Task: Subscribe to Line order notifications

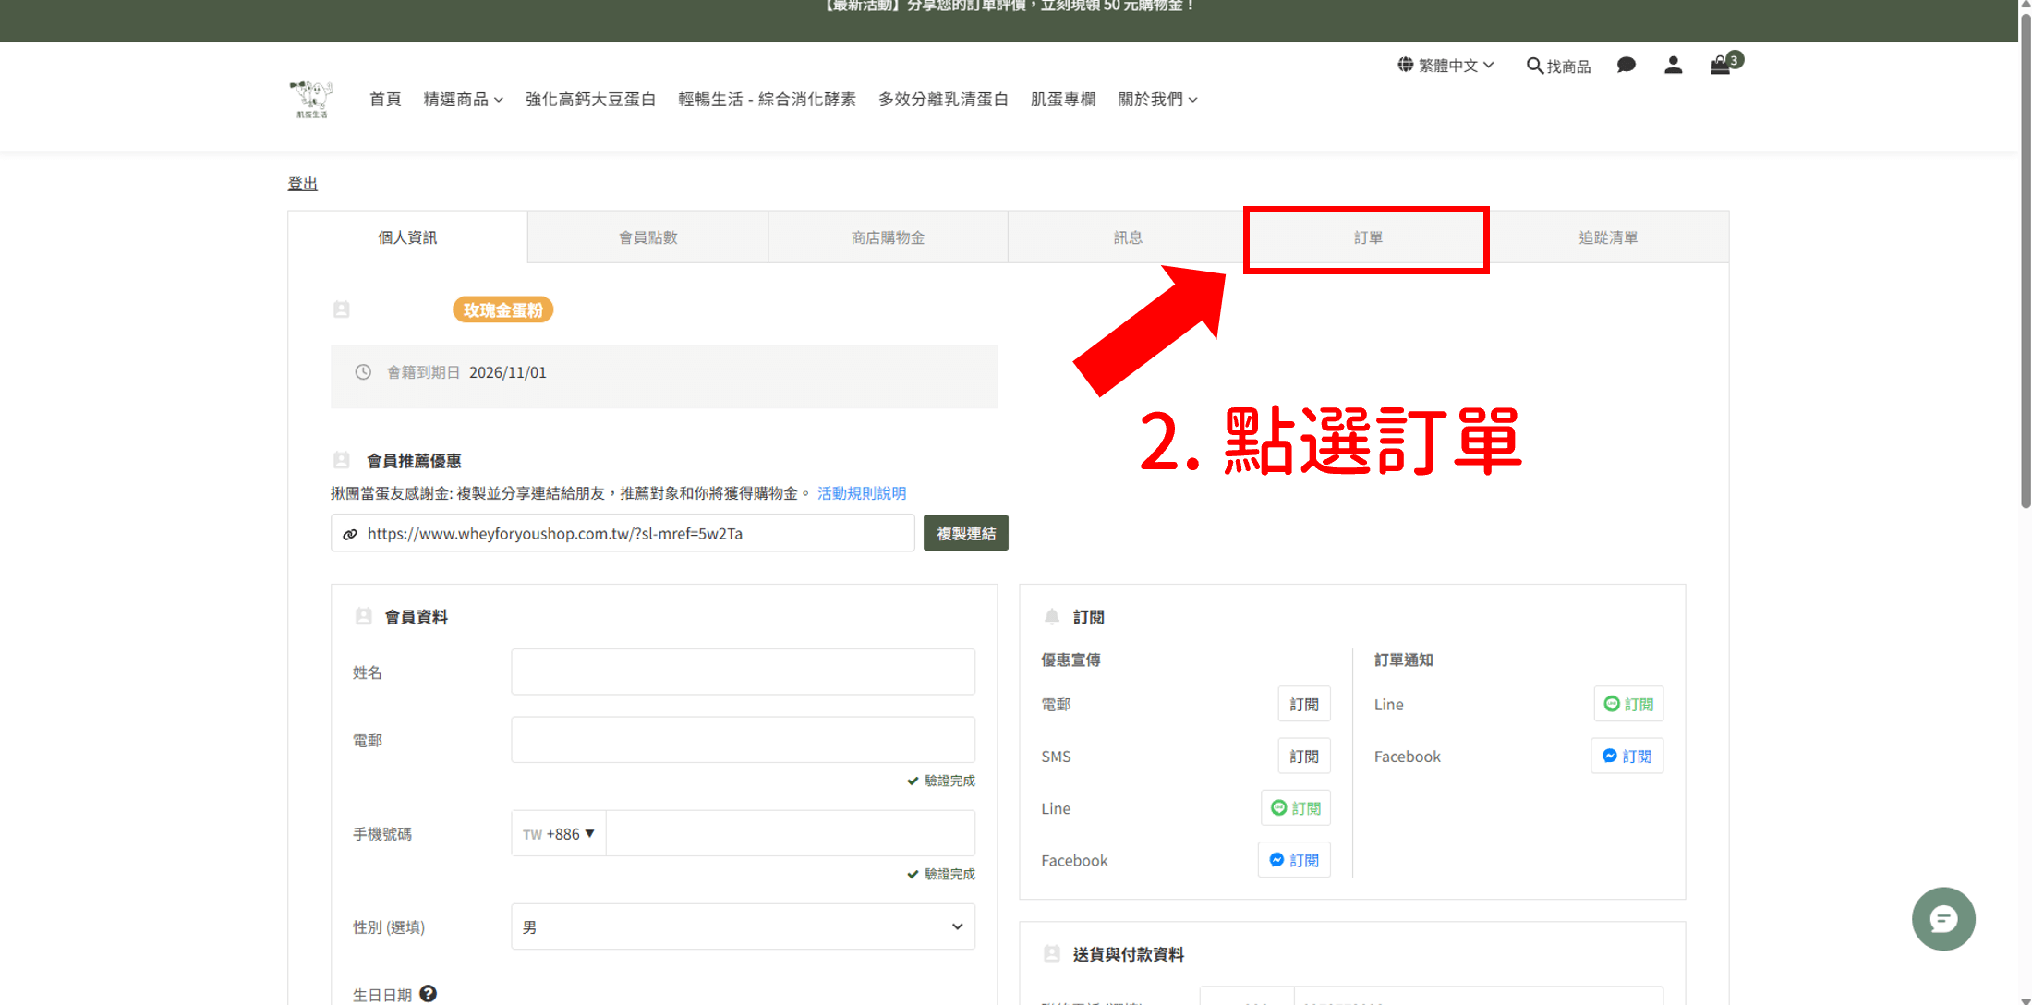Action: point(1628,704)
